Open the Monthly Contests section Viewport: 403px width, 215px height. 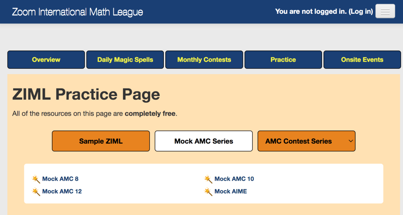[x=204, y=60]
